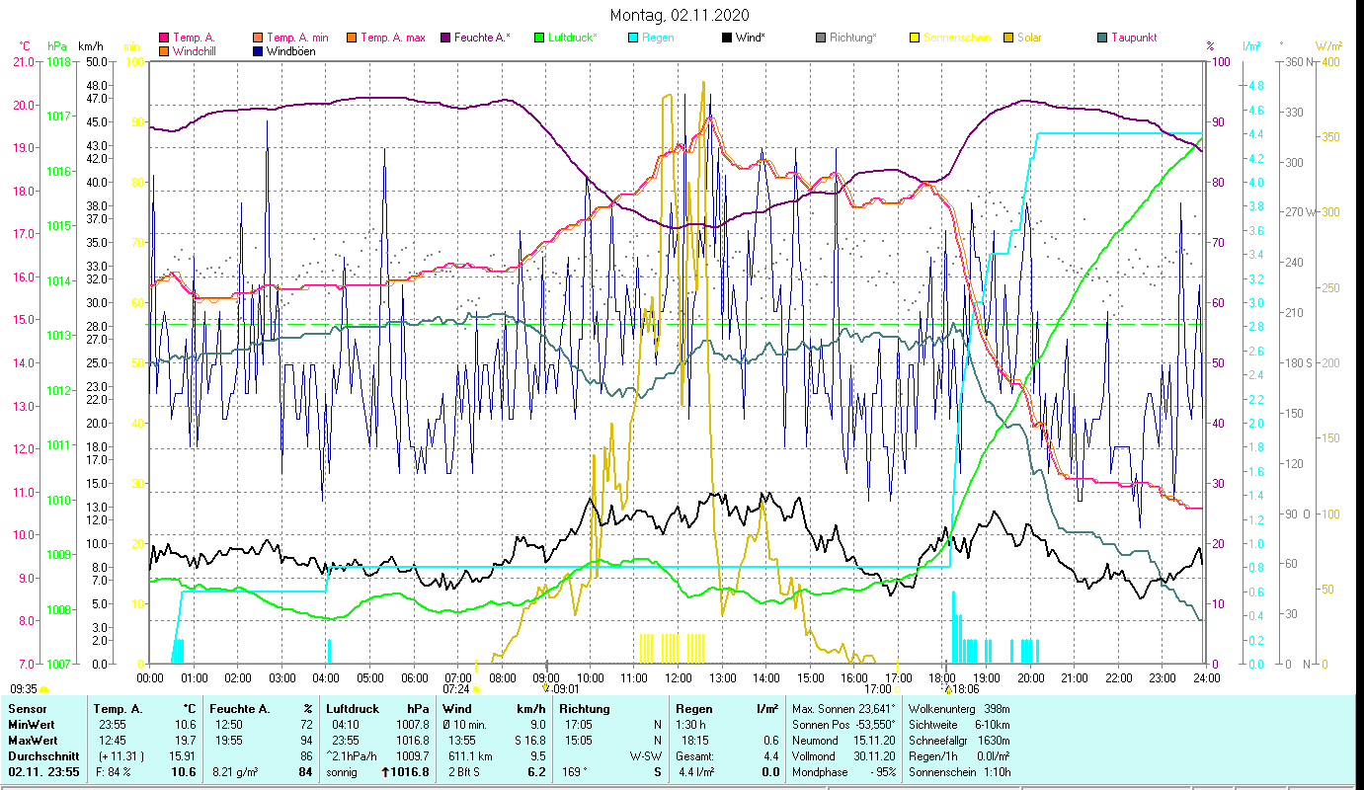Screen dimensions: 1364x790
Task: Click the Richtung legend label
Action: tap(852, 39)
